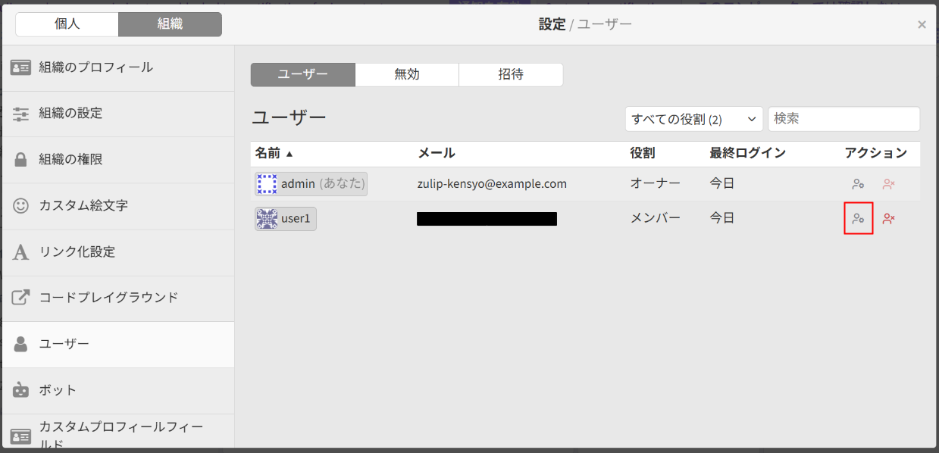Open the すべての役割 filter dropdown

pos(693,119)
